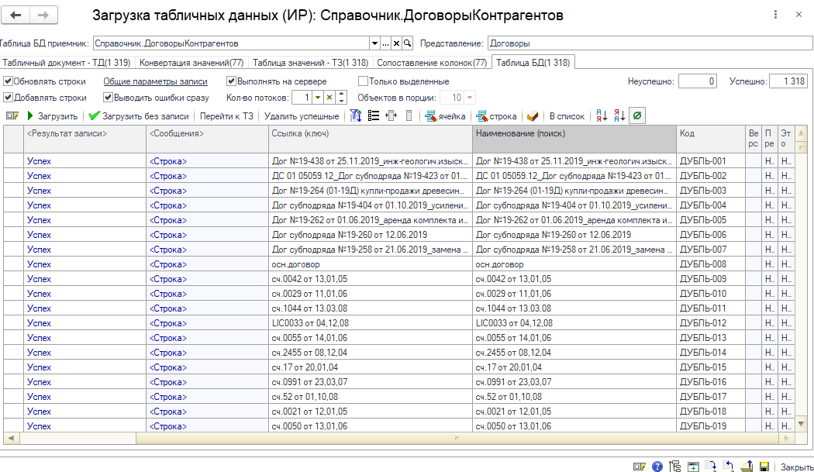Click the green crossed-circle icon in toolbar
This screenshot has width=814, height=472.
point(637,116)
